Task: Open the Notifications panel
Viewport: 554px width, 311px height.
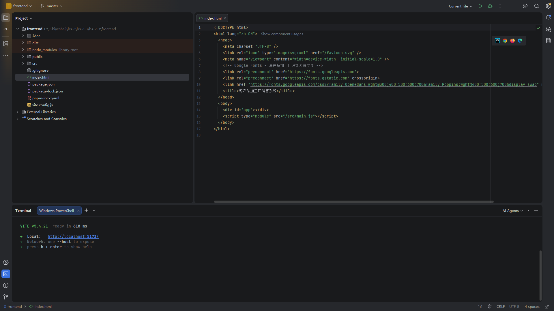Action: click(x=548, y=18)
